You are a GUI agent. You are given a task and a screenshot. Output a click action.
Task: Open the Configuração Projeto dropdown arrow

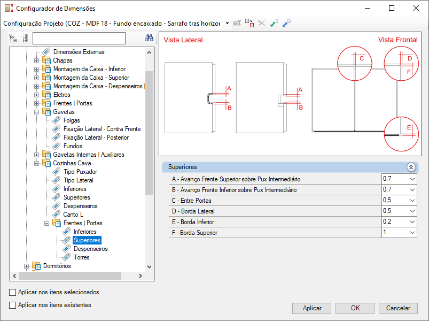point(227,24)
